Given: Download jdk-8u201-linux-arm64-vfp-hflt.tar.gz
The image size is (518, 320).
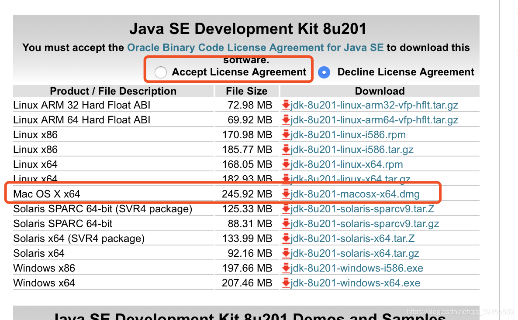Looking at the screenshot, I should [374, 120].
